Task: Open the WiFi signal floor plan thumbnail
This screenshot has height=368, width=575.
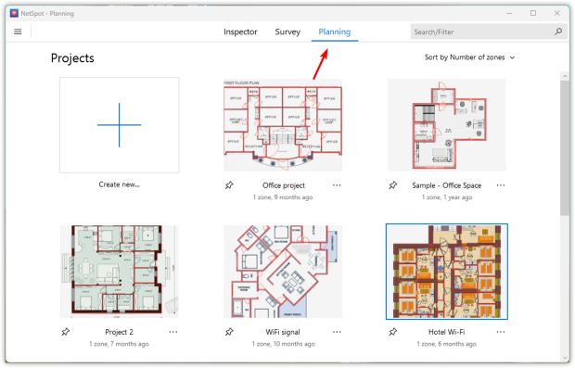Action: [x=283, y=272]
